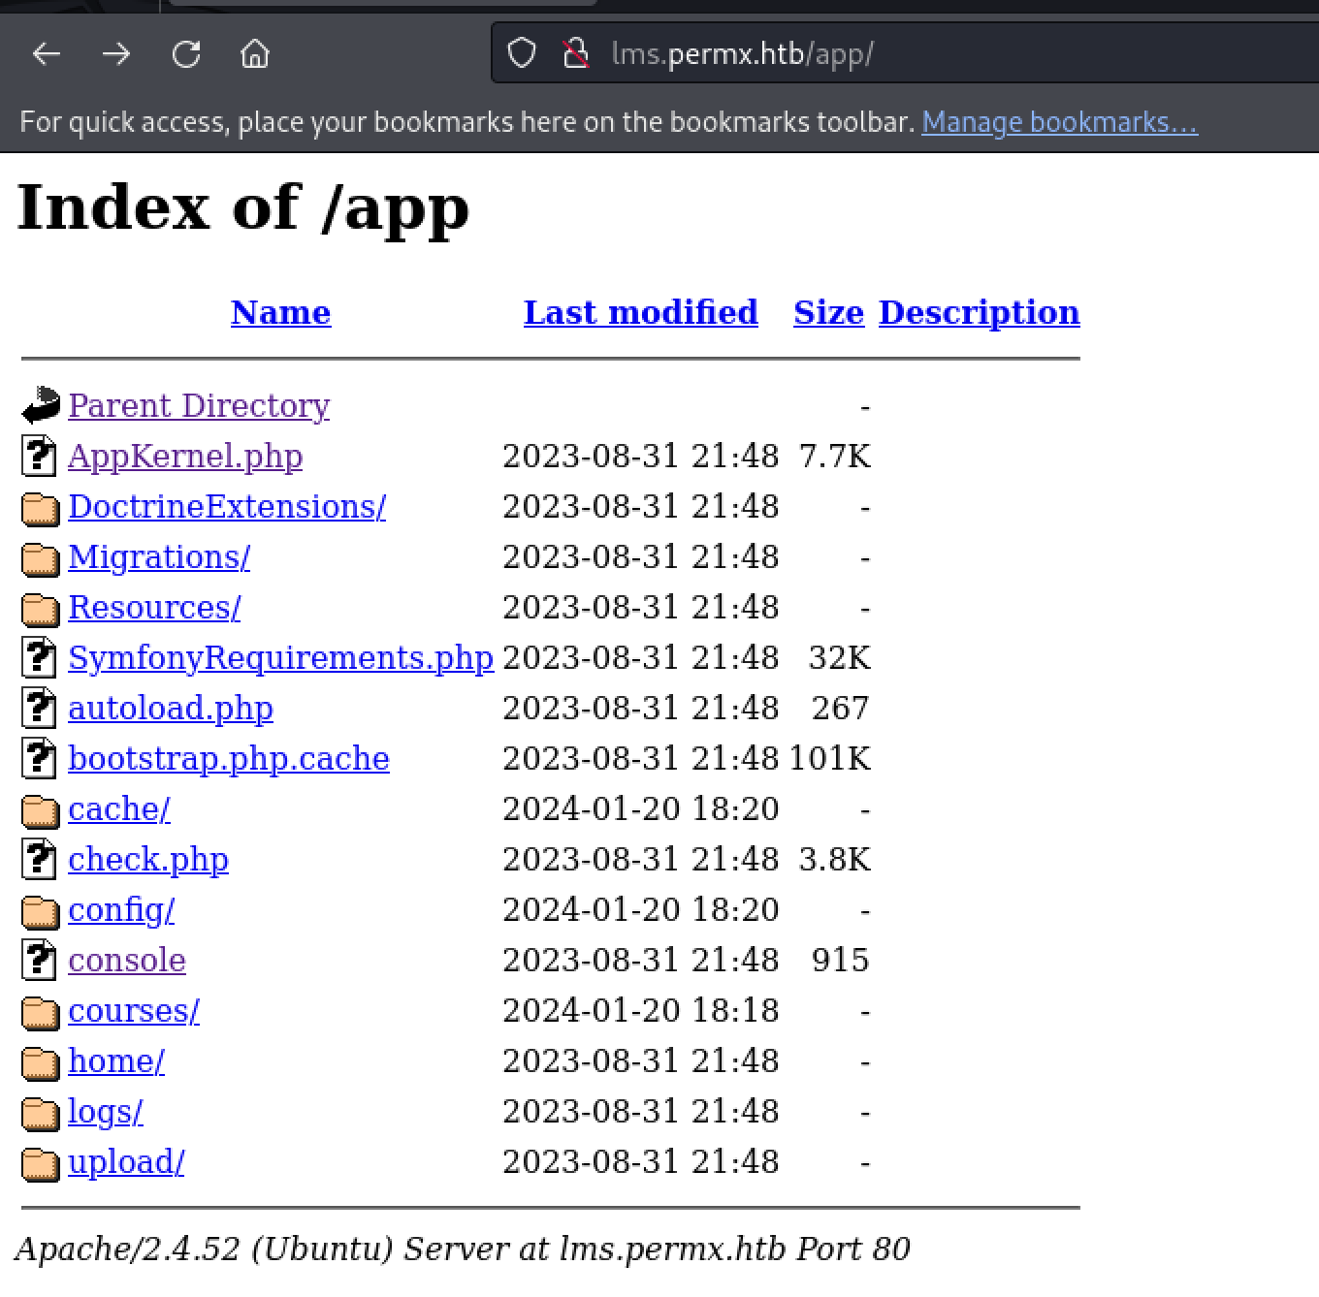The width and height of the screenshot is (1319, 1297).
Task: Sort listing by Name column
Action: pyautogui.click(x=280, y=312)
